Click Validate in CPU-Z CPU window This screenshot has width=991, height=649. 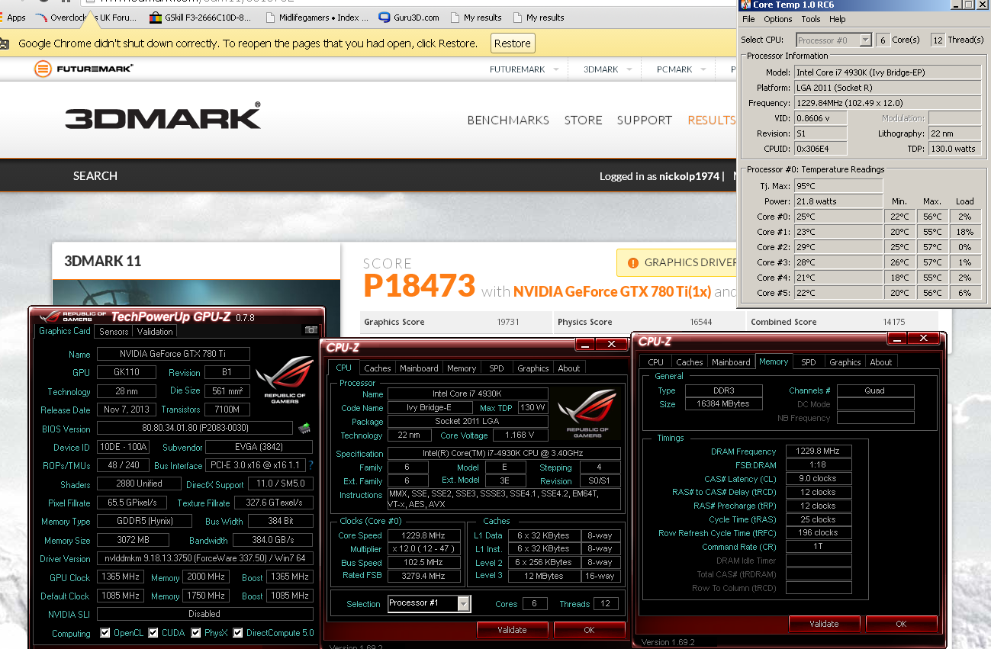click(x=513, y=630)
